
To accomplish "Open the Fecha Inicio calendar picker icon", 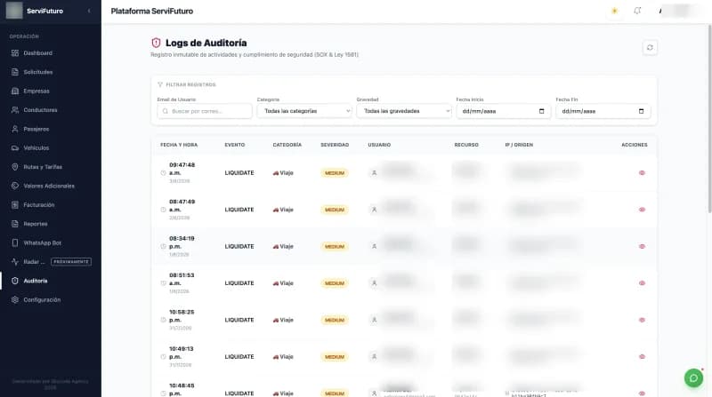I will (541, 111).
